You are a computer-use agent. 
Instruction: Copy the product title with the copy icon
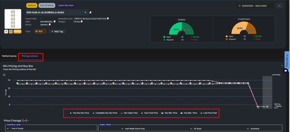(x=90, y=12)
